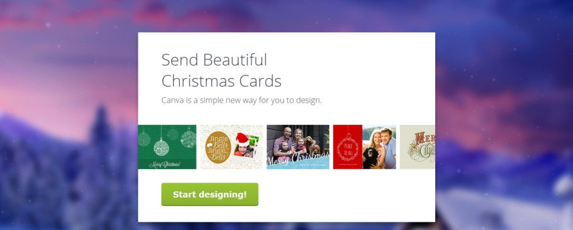Image resolution: width=573 pixels, height=230 pixels.
Task: Click the Send Beautiful heading line
Action: [214, 60]
